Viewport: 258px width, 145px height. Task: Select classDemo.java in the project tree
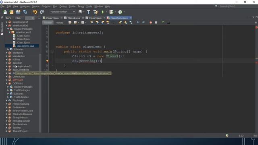26,46
